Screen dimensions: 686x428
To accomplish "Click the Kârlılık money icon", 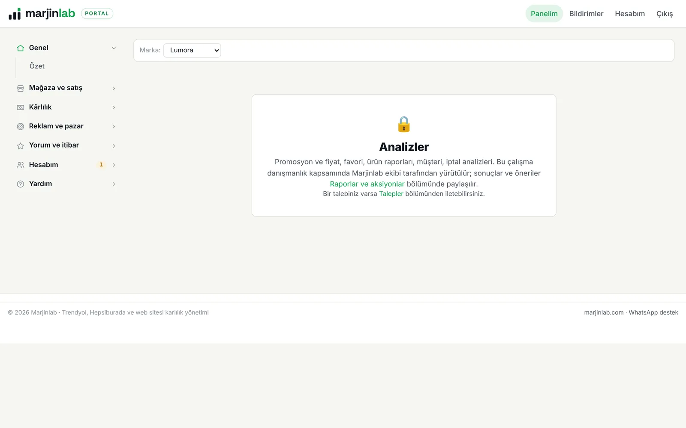I will pyautogui.click(x=20, y=107).
